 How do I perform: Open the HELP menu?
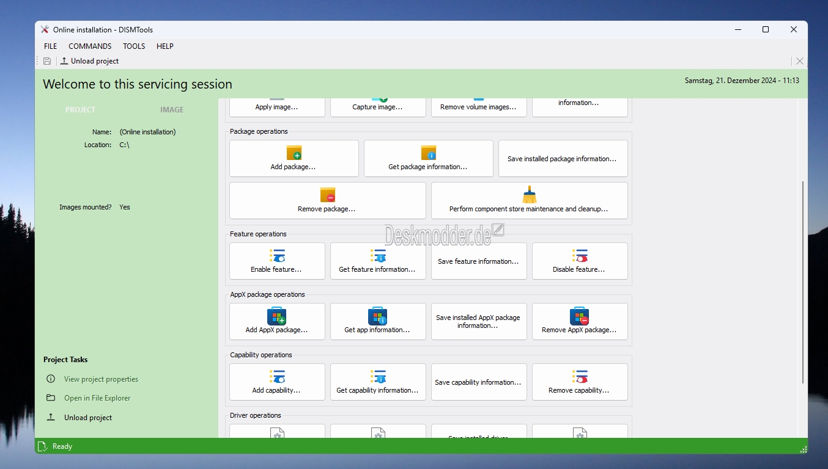pos(165,46)
